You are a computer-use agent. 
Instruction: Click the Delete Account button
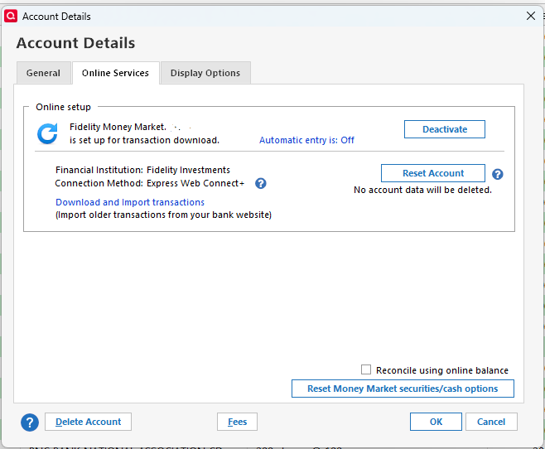[89, 422]
